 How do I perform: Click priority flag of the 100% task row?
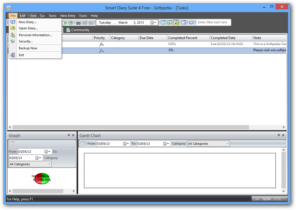tap(101, 44)
